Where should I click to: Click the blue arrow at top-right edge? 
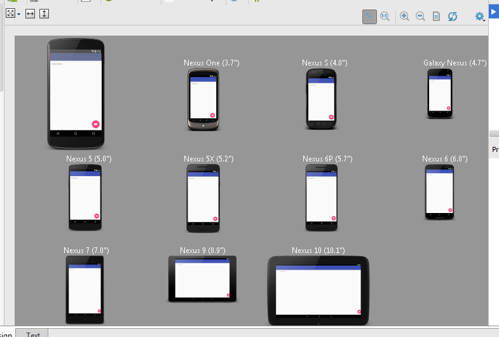tap(493, 12)
